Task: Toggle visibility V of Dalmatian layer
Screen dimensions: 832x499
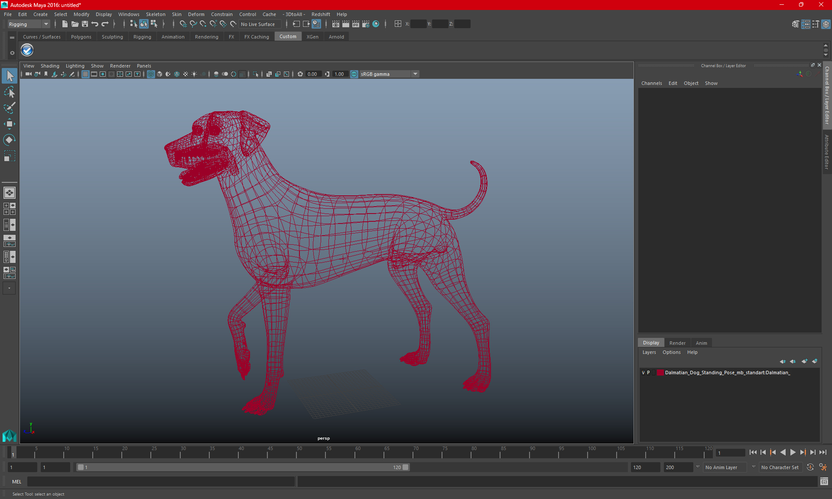Action: point(643,373)
